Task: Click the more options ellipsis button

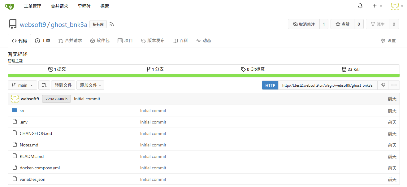Action: click(394, 85)
